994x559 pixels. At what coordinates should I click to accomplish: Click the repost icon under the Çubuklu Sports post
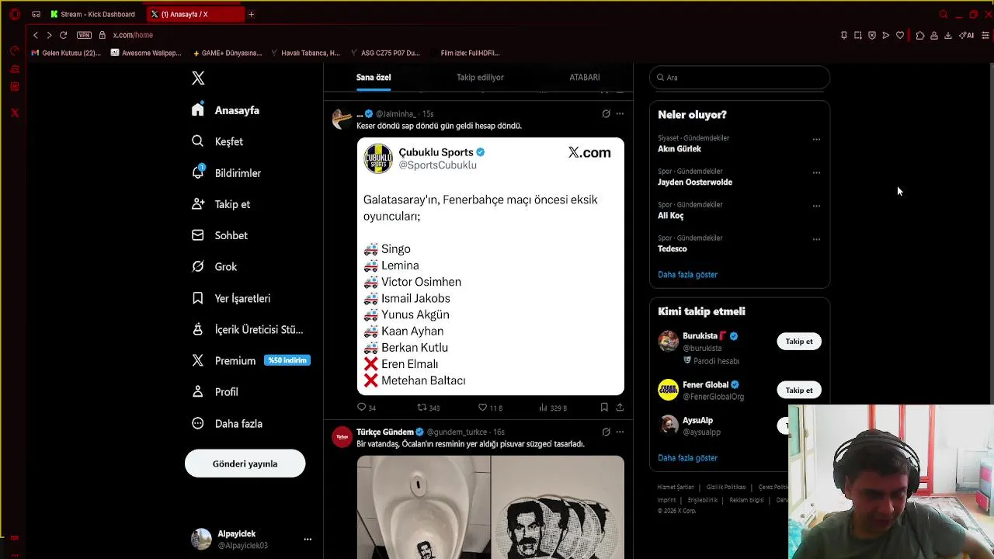(x=422, y=407)
